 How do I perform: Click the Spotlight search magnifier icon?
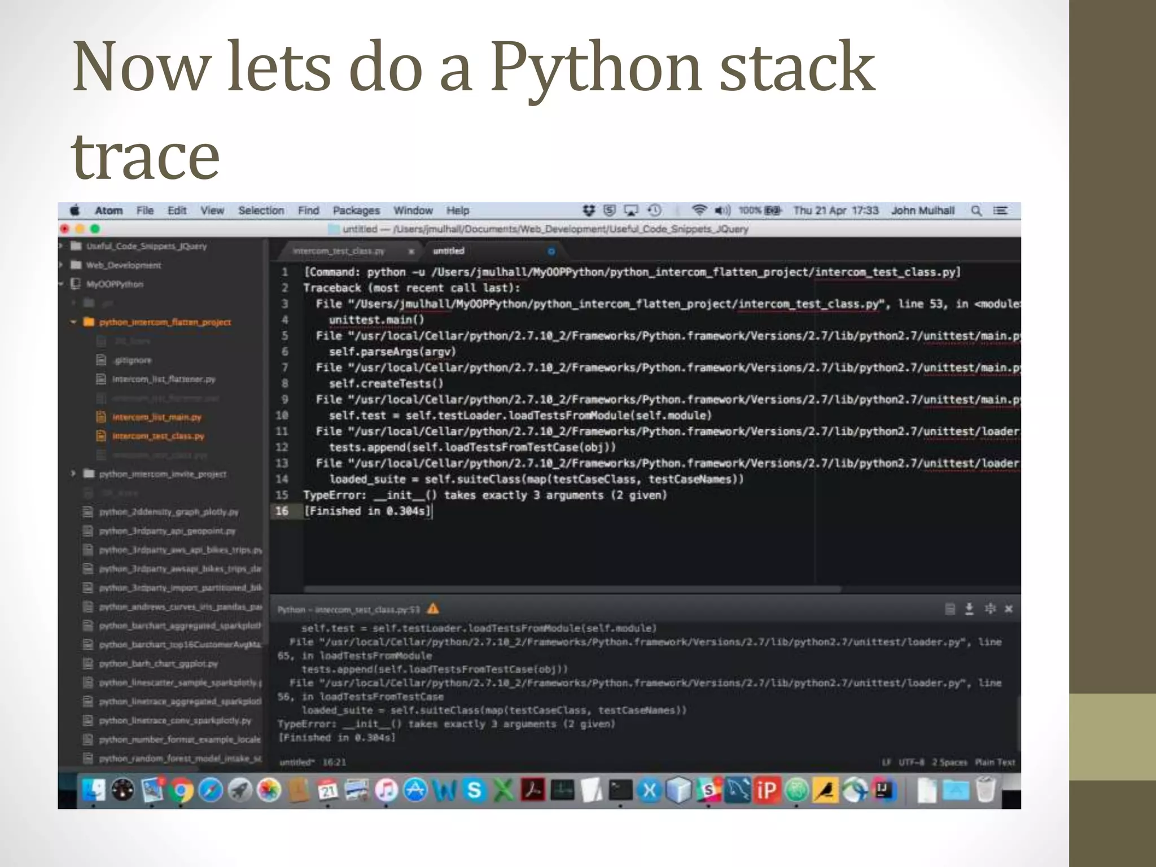click(x=976, y=211)
